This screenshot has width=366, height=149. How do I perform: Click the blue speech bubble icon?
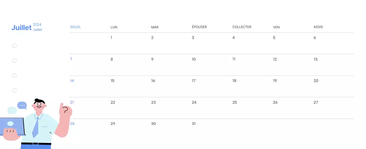click(22, 105)
